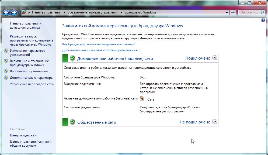The height and width of the screenshot is (155, 268).
Task: Click the search magnifier icon
Action: [262, 12]
